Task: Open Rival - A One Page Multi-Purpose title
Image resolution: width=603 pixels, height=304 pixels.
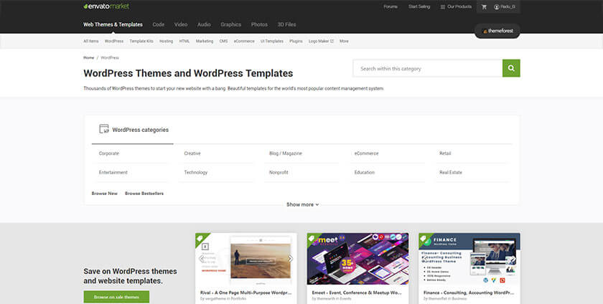Action: (246, 293)
